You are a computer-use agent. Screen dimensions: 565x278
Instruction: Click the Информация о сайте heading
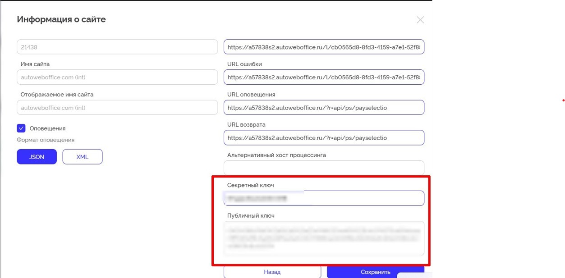(61, 19)
